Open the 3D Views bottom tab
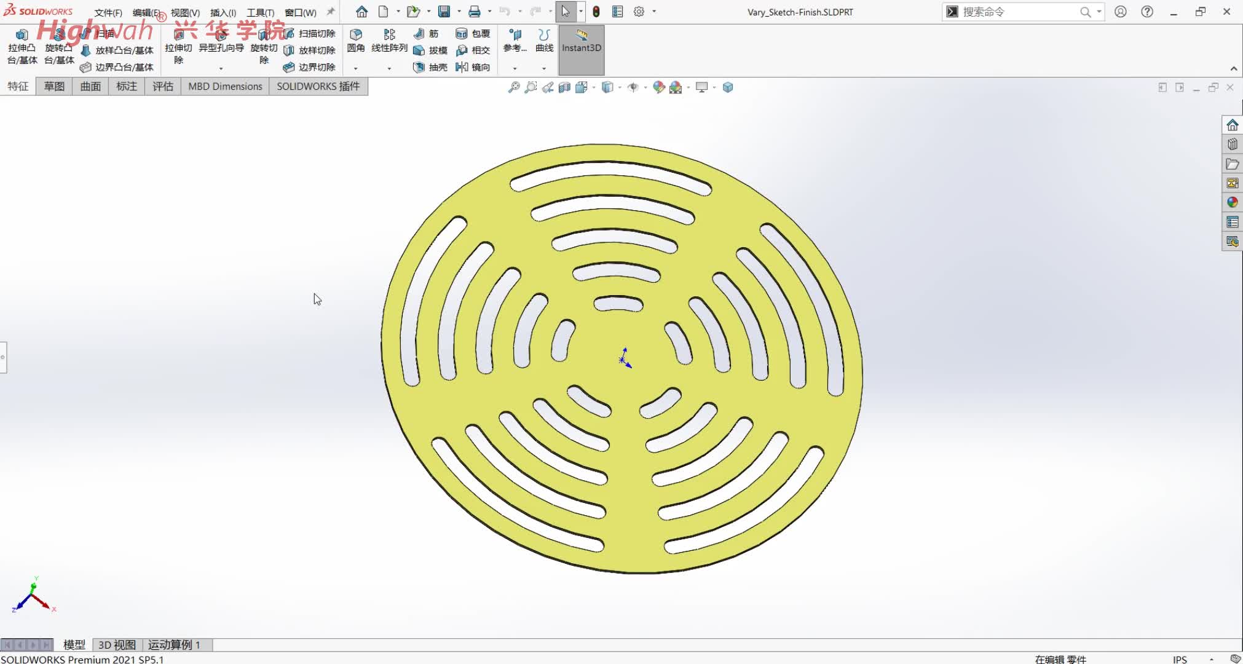The height and width of the screenshot is (664, 1243). (117, 644)
